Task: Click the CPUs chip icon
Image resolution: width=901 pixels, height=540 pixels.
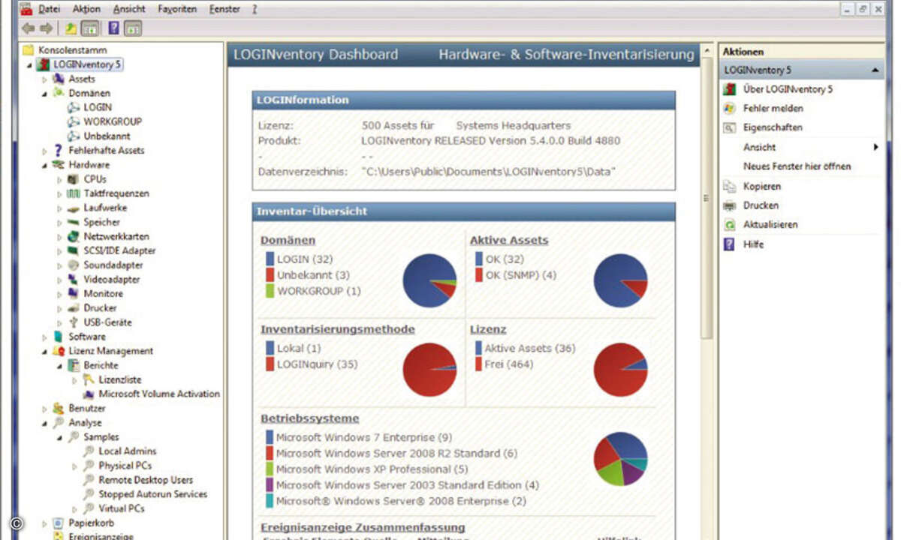Action: 73,179
